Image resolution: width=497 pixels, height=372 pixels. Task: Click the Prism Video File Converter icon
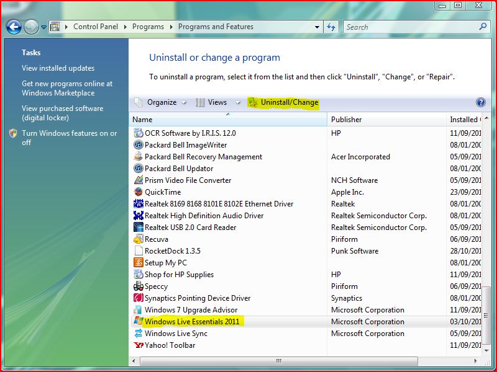pos(138,180)
